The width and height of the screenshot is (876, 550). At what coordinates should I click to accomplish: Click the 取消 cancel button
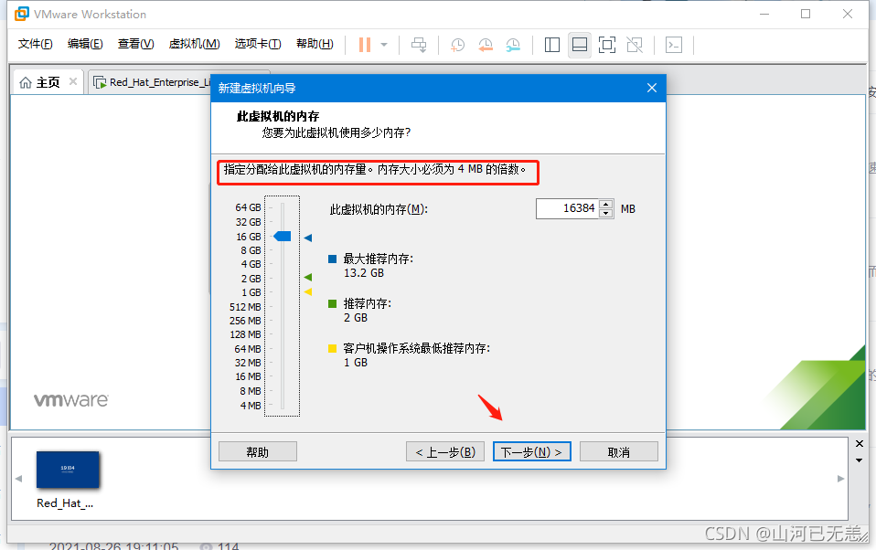click(x=619, y=451)
